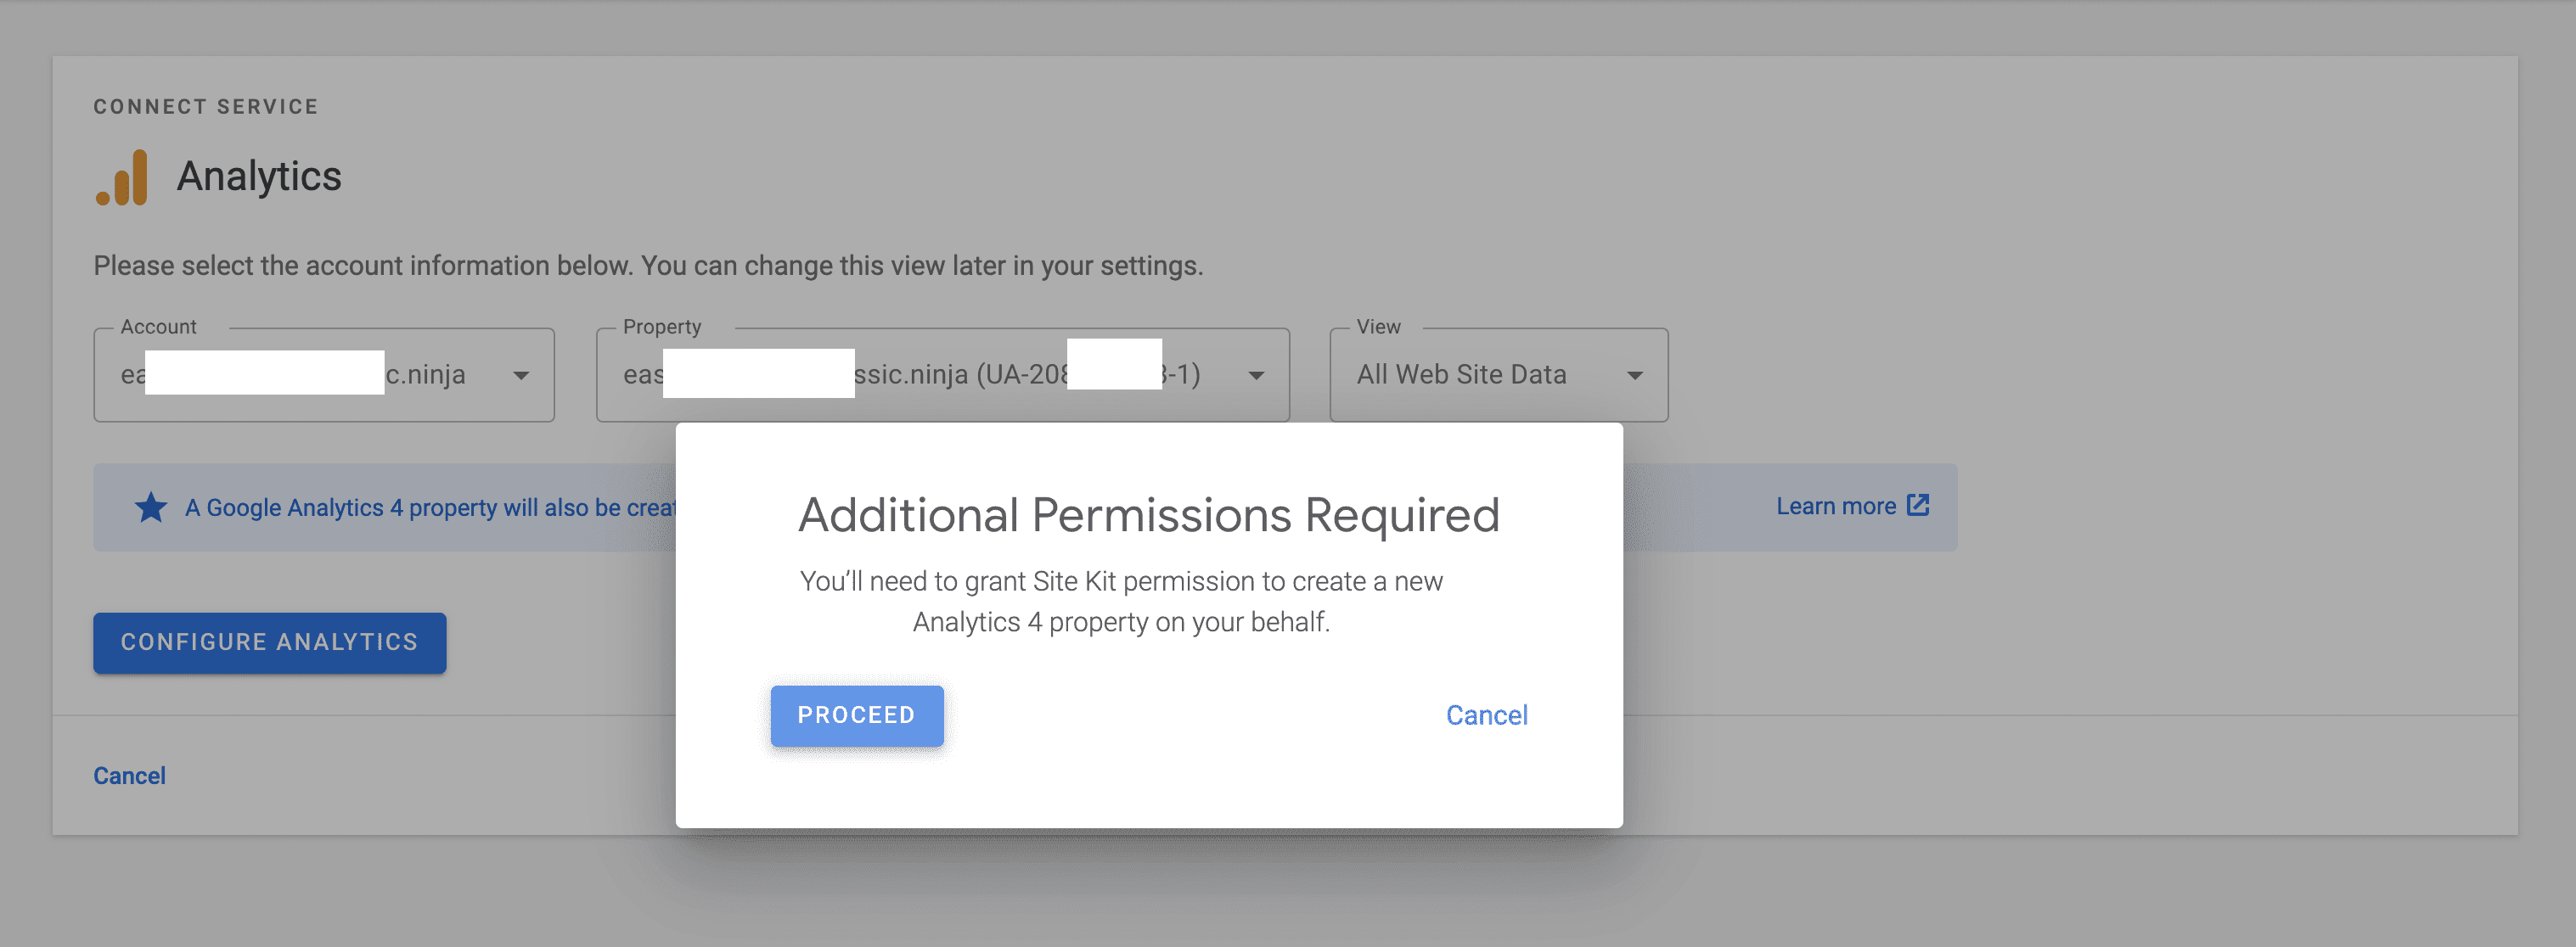Screen dimensions: 2576x947
Task: Click the Analytics title text
Action: [259, 177]
